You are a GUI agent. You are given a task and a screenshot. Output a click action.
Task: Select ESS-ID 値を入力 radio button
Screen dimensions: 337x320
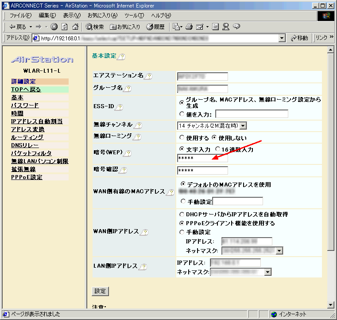click(182, 114)
